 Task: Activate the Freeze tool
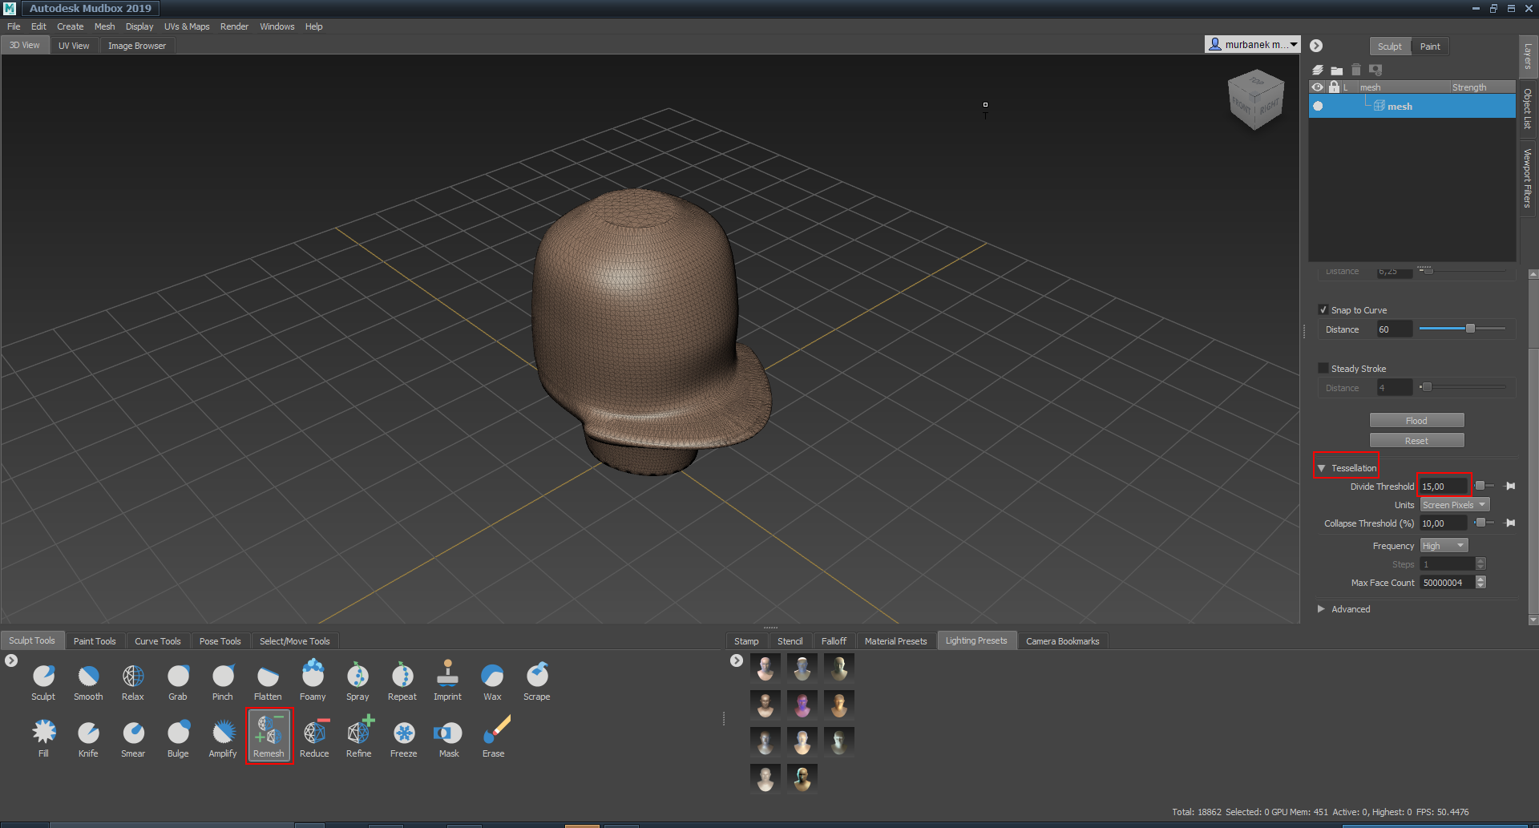click(x=404, y=733)
